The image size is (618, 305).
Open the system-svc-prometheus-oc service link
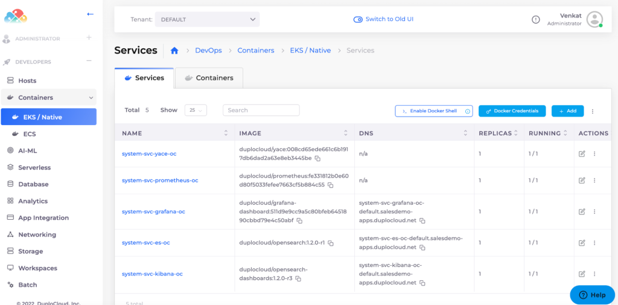click(160, 180)
